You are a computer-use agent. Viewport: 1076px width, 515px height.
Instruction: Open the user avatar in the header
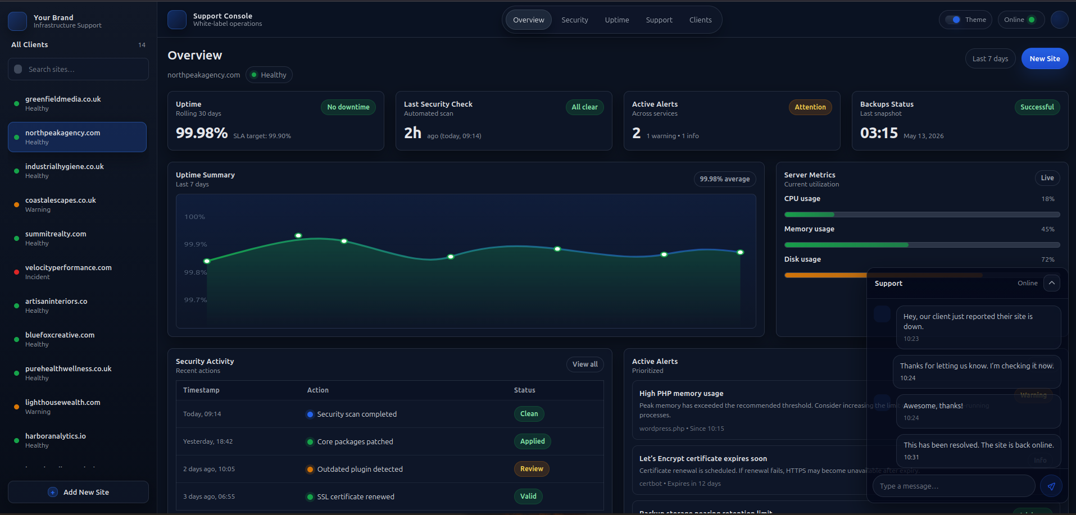tap(1059, 20)
